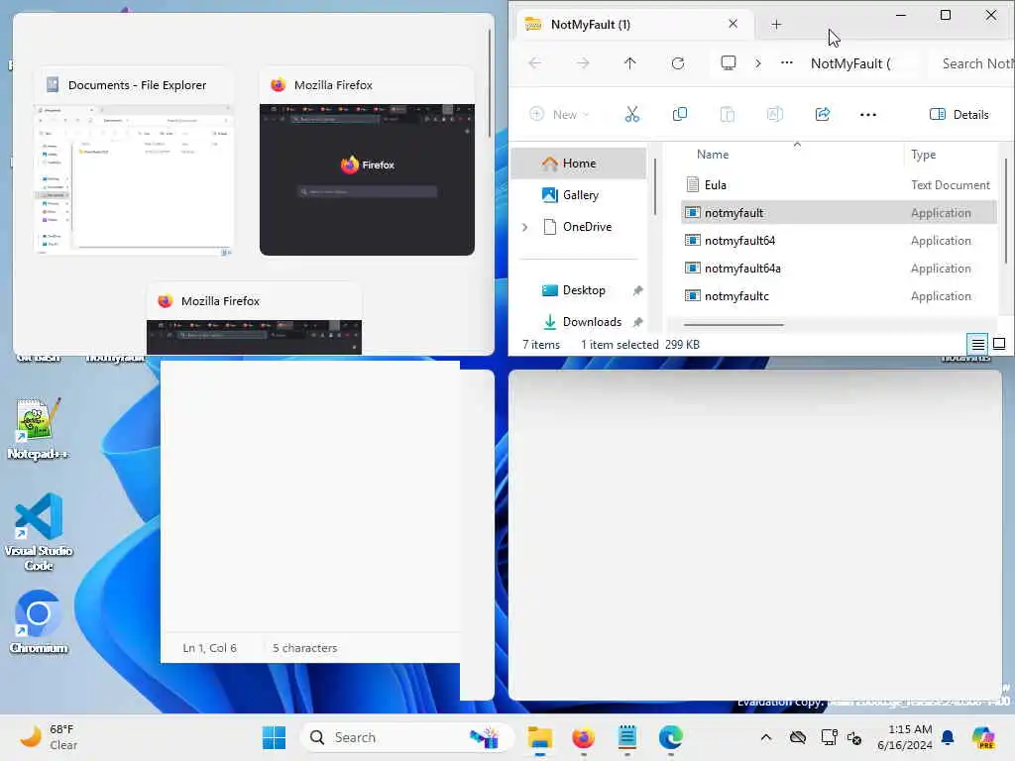Click the navigation pane vertical scrollbar
The width and height of the screenshot is (1015, 761).
coord(655,186)
